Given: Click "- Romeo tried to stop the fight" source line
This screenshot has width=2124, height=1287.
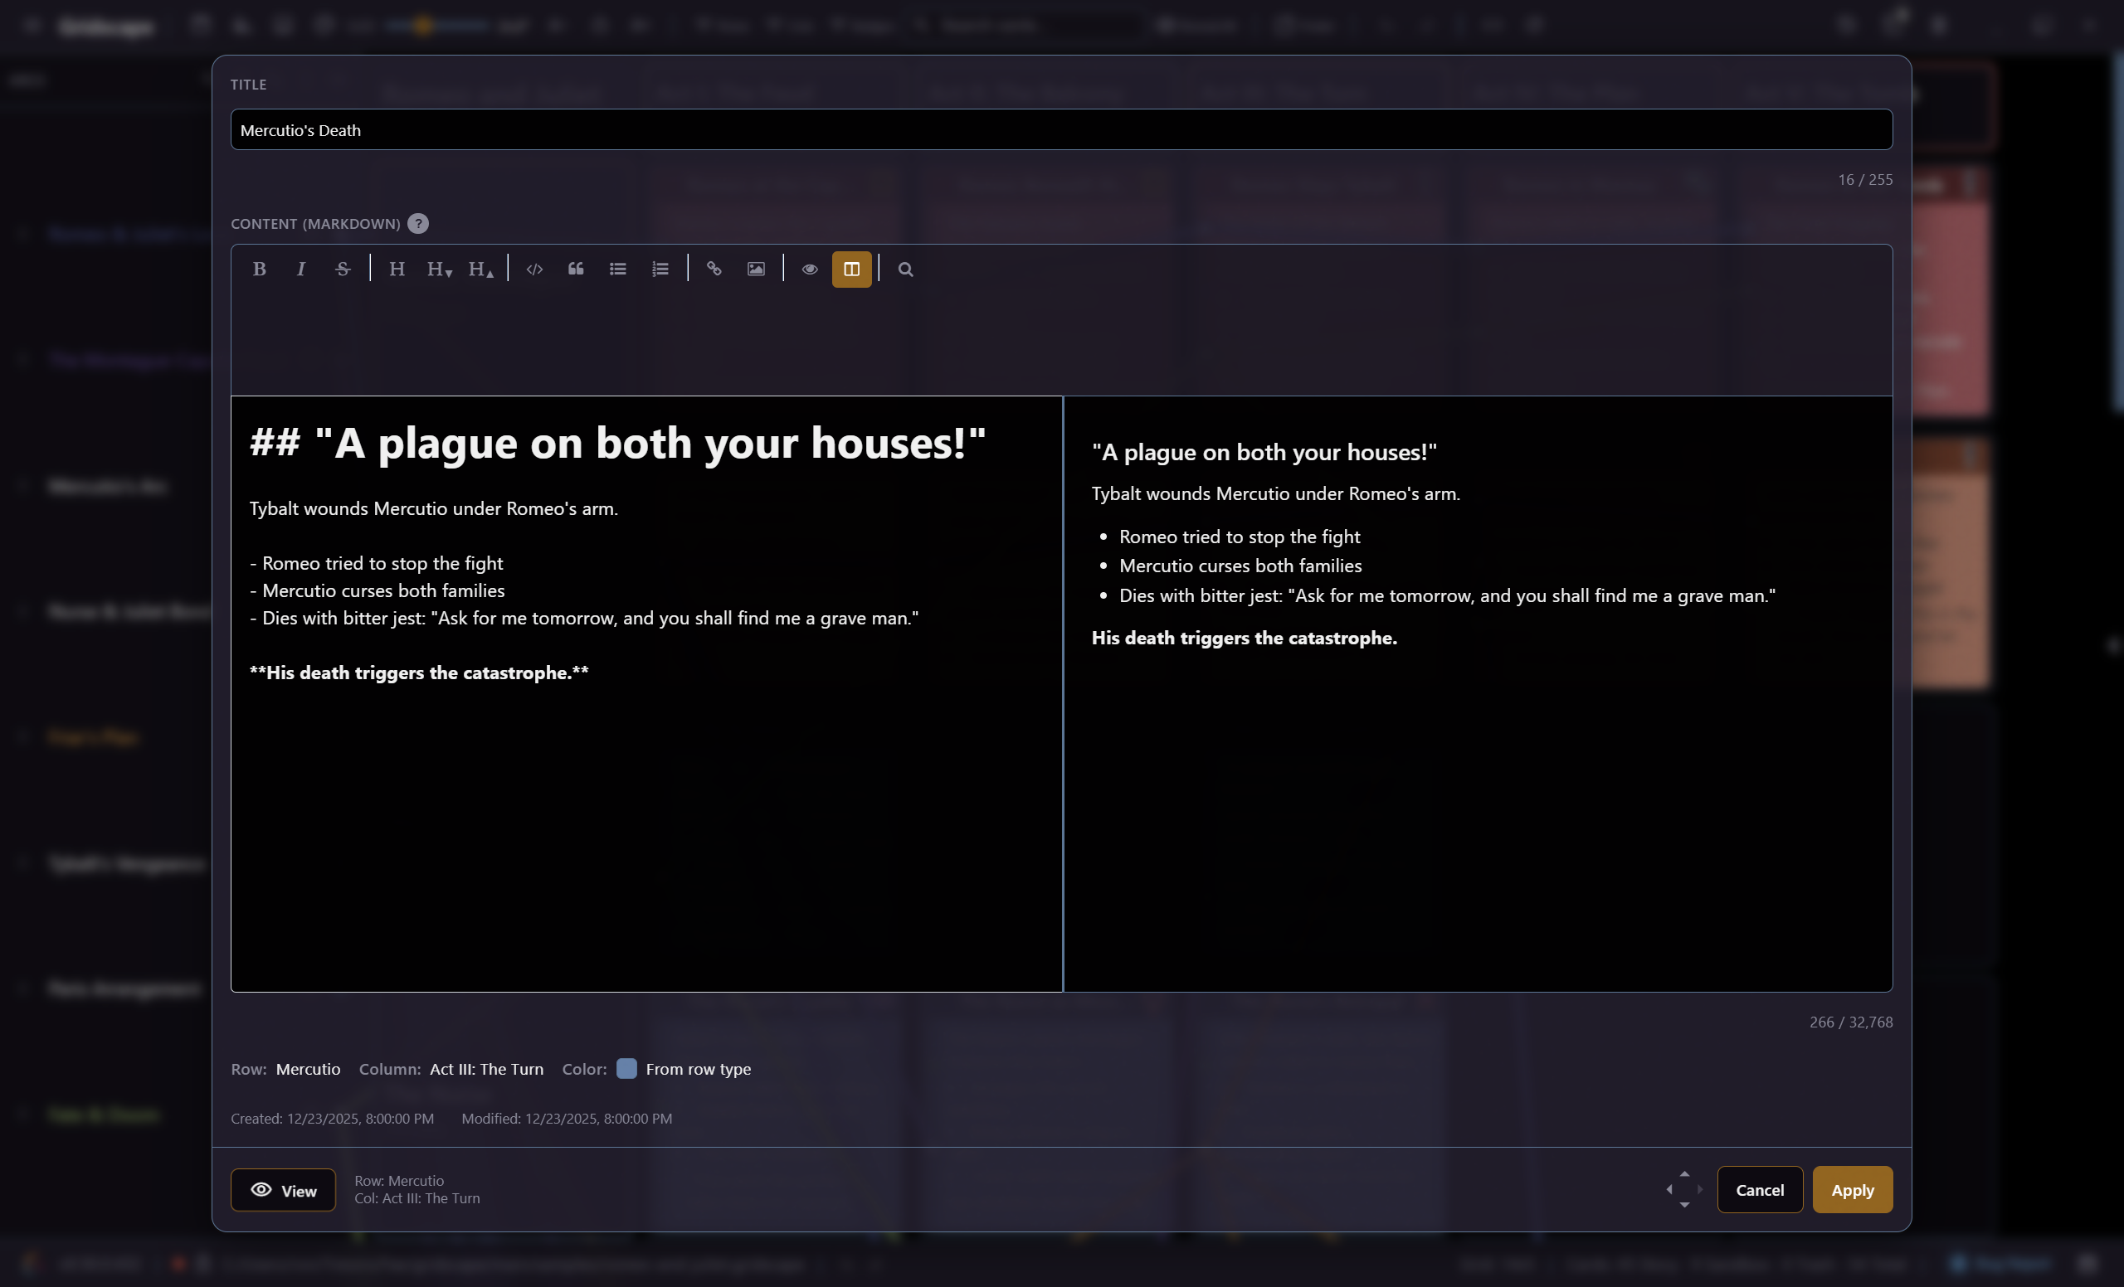Looking at the screenshot, I should click(376, 563).
